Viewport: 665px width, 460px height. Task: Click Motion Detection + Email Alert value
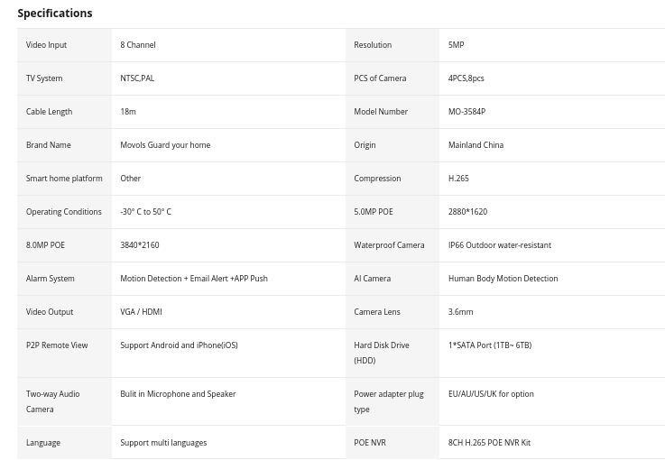point(194,279)
